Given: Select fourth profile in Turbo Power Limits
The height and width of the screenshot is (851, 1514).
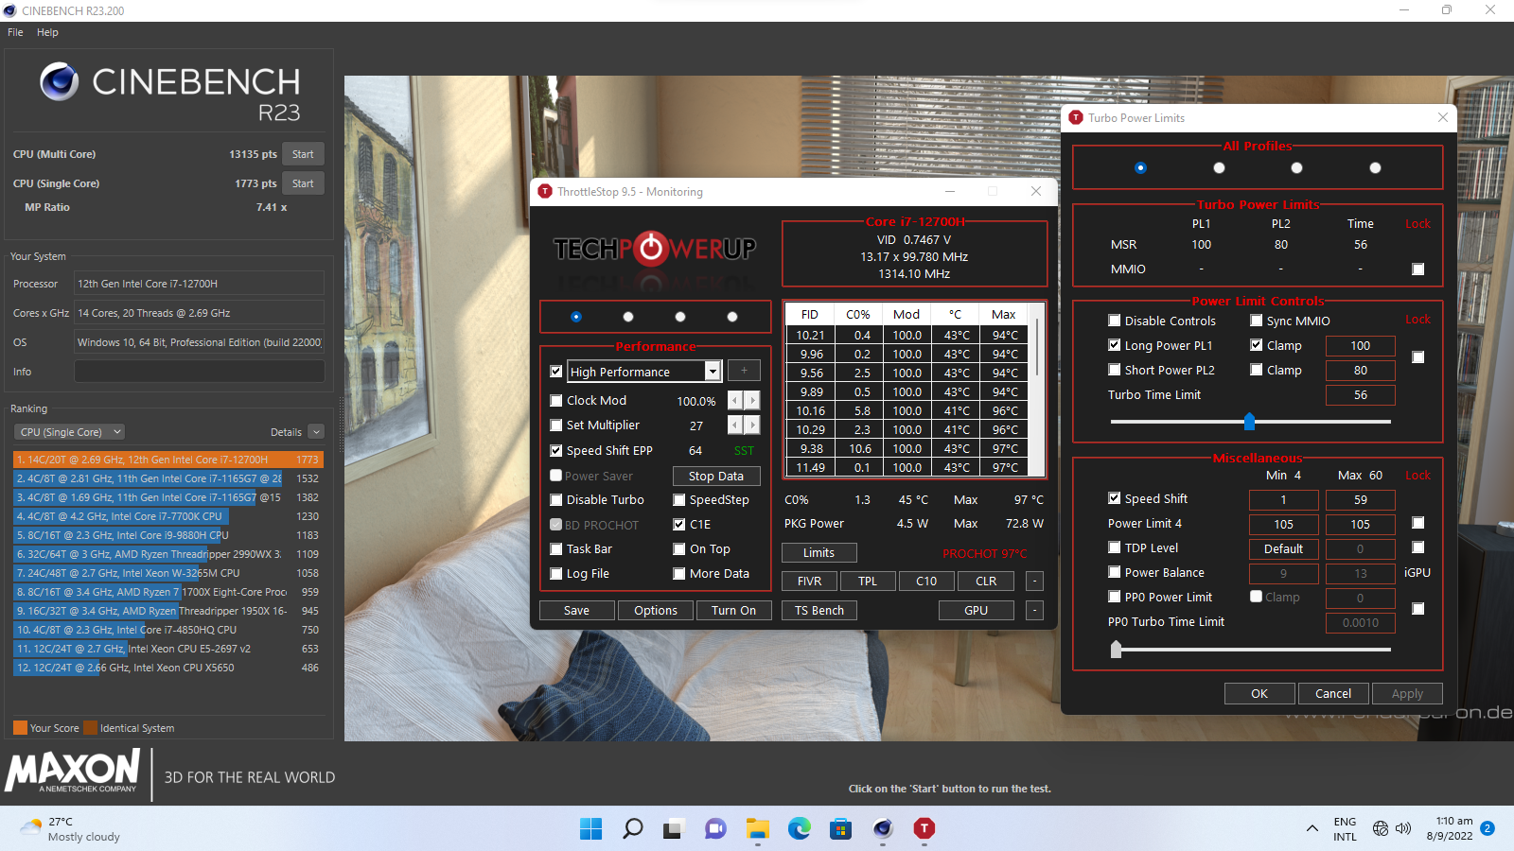Looking at the screenshot, I should (1375, 168).
